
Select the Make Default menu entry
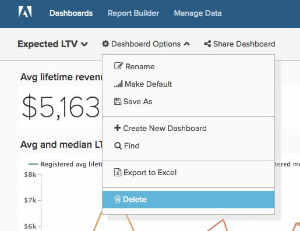[x=188, y=84]
